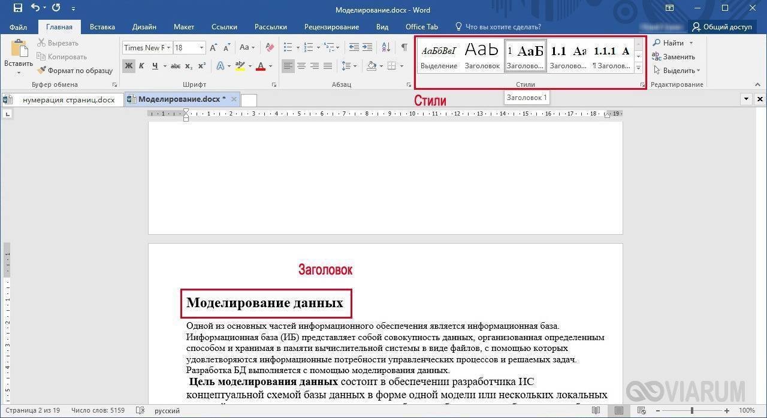
Task: Expand the Styles gallery
Action: tap(638, 68)
